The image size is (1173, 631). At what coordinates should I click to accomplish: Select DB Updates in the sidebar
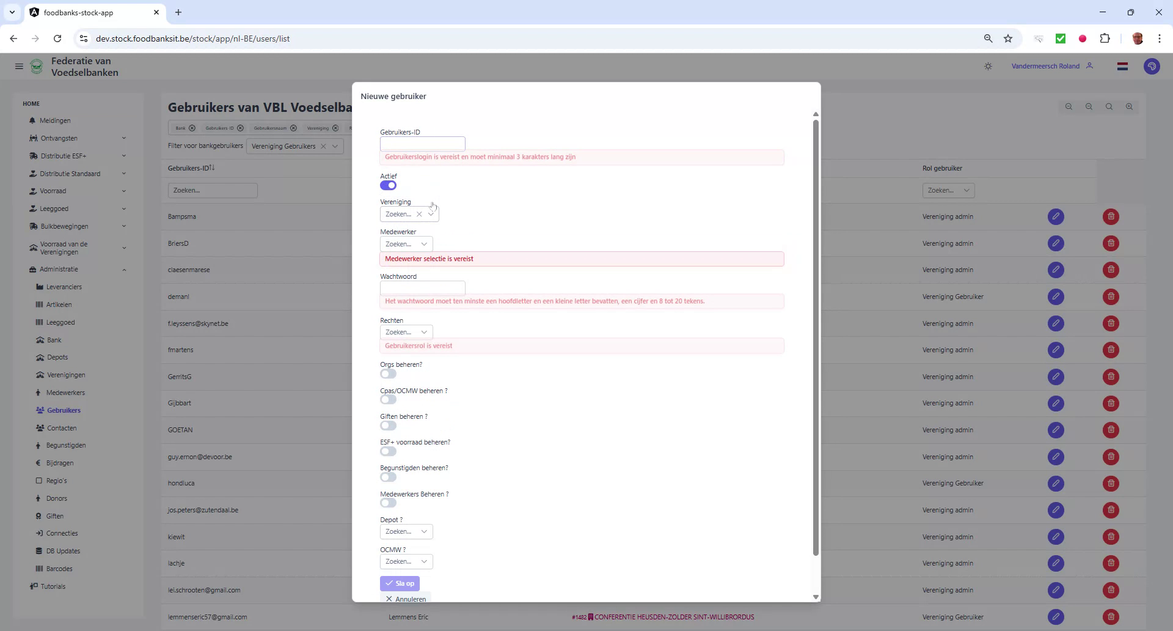62,551
